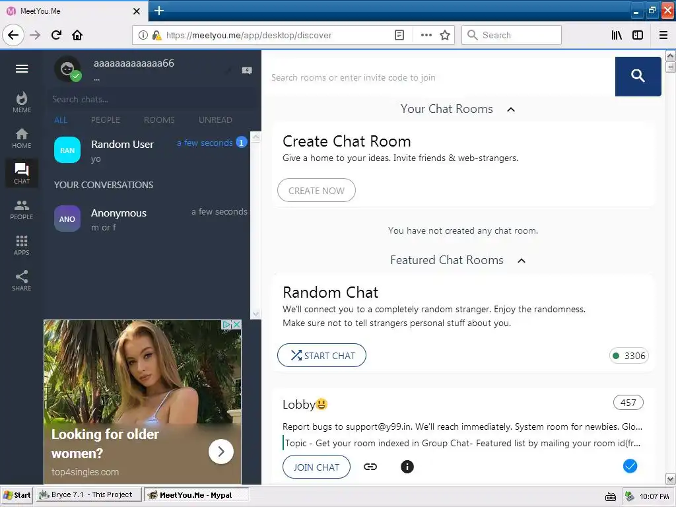This screenshot has height=507, width=676.
Task: Close the top4singles advertisement
Action: coord(236,324)
